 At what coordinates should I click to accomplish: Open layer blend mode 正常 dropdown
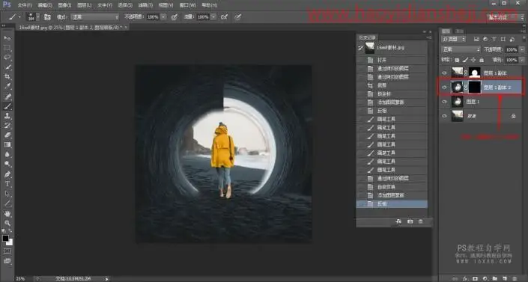[461, 49]
